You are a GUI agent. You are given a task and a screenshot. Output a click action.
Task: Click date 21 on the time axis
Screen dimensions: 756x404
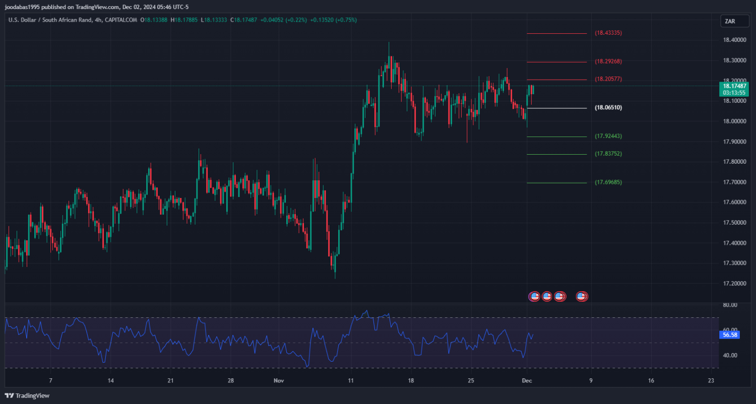170,381
